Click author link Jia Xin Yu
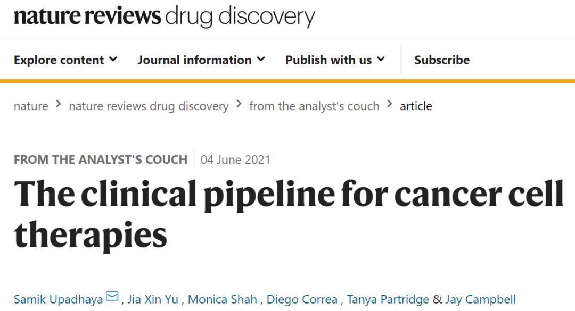This screenshot has width=575, height=311. click(153, 299)
